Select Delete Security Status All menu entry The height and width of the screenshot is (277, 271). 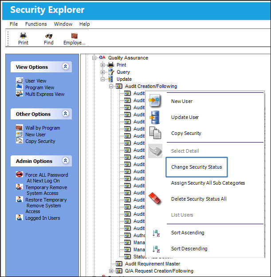199,199
